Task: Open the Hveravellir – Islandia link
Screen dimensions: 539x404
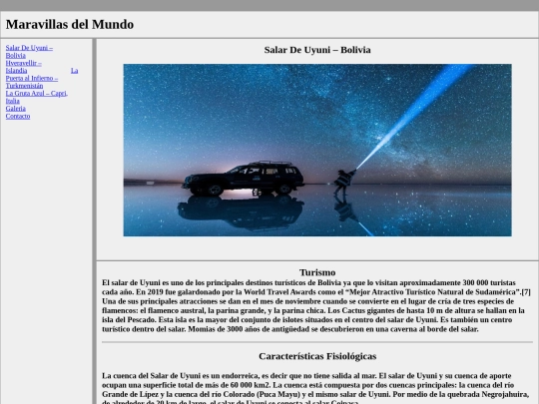Action: [23, 67]
